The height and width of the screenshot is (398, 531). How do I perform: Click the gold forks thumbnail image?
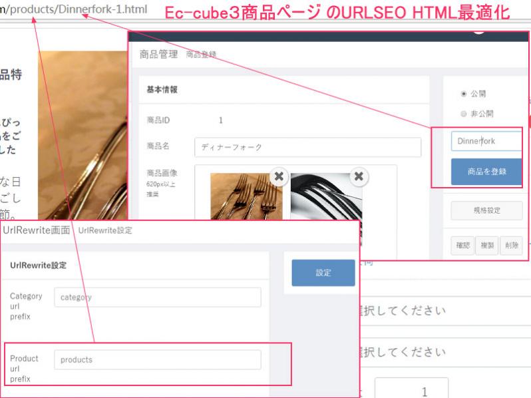tap(246, 196)
